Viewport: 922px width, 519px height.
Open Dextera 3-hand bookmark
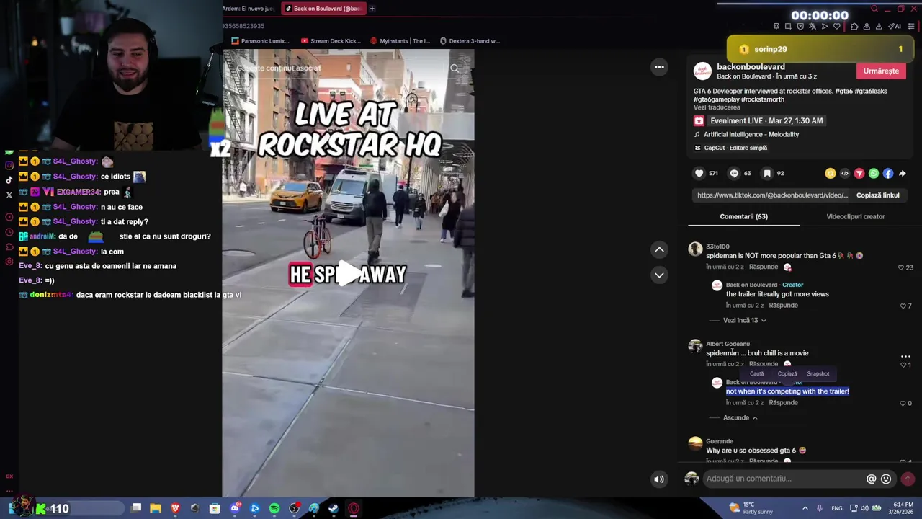point(470,41)
